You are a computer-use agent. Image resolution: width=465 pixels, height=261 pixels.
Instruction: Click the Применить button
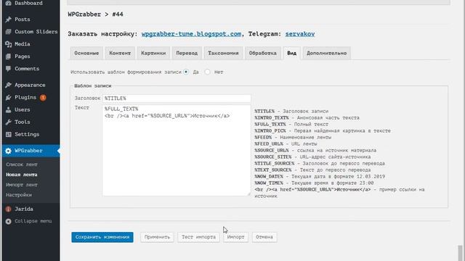pos(157,237)
